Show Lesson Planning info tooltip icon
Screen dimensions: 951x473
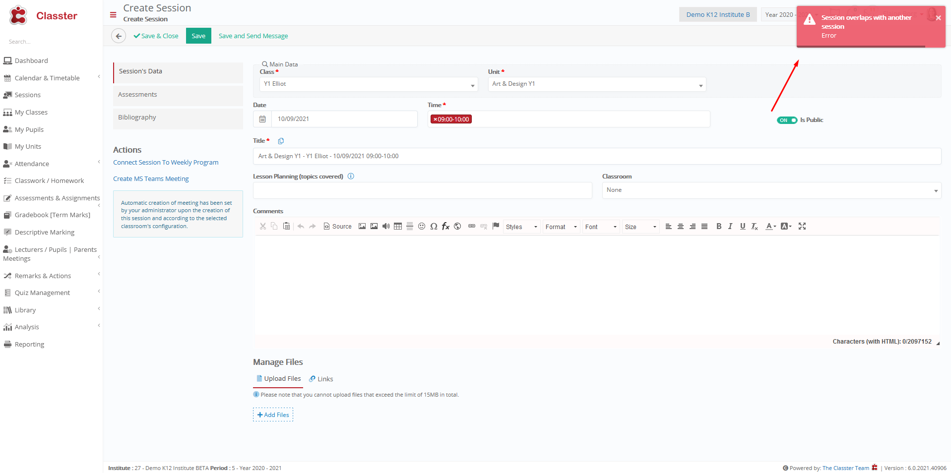click(351, 176)
